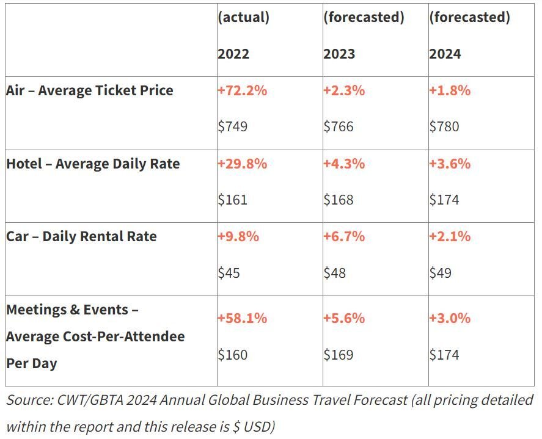Click the +58.1% meetings cost change
The width and height of the screenshot is (542, 439).
point(243,318)
